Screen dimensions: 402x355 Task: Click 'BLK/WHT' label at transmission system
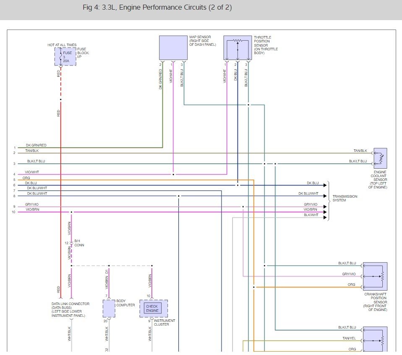pos(311,215)
